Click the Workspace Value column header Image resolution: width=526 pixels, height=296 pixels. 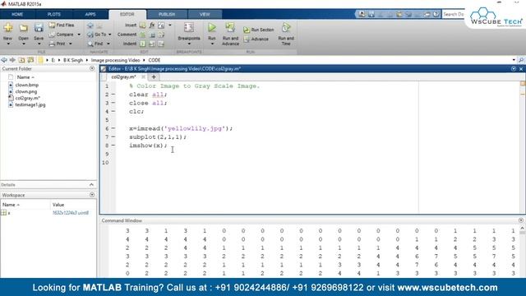58,205
